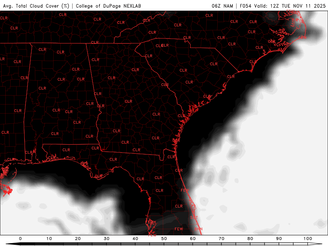The width and height of the screenshot is (328, 246).
Task: Click the "06Z NAM" model run label
Action: pyautogui.click(x=222, y=6)
